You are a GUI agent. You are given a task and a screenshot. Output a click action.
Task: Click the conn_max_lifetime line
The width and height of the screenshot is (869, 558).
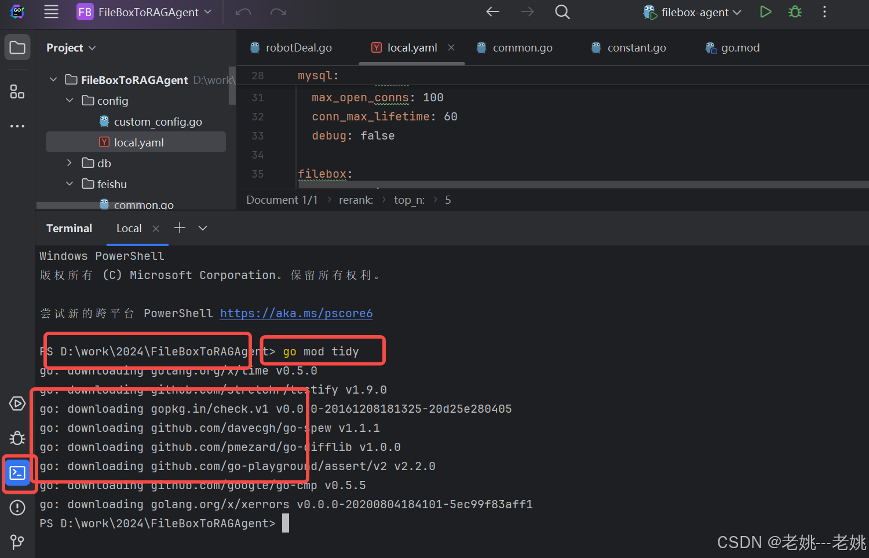point(385,116)
